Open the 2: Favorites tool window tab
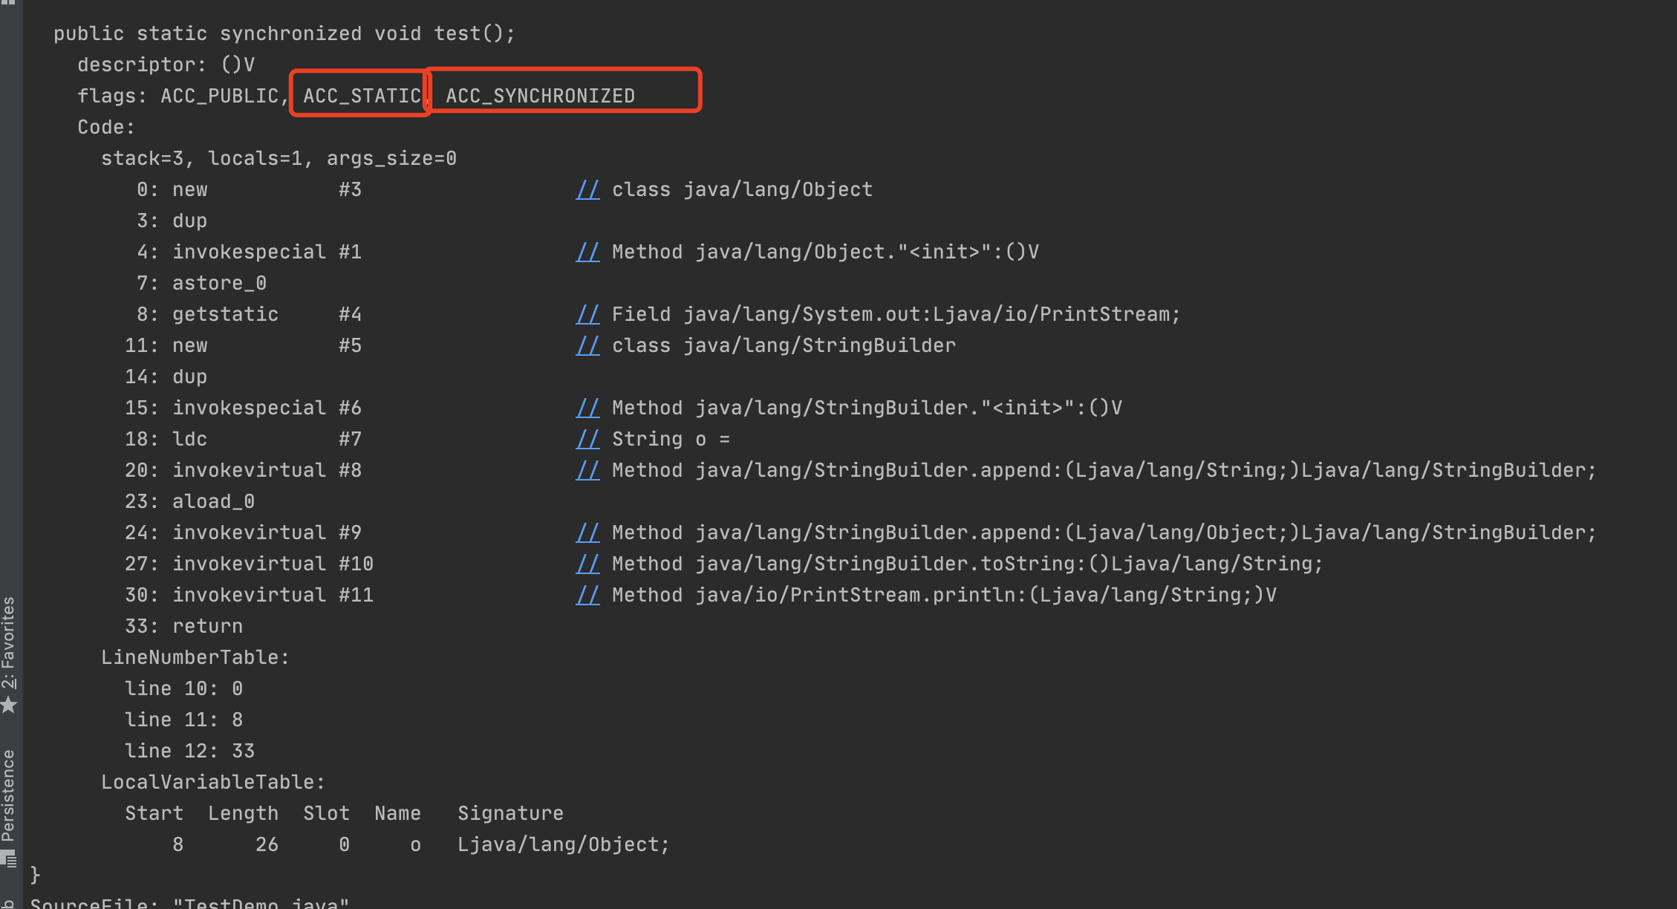This screenshot has width=1677, height=909. coord(9,642)
